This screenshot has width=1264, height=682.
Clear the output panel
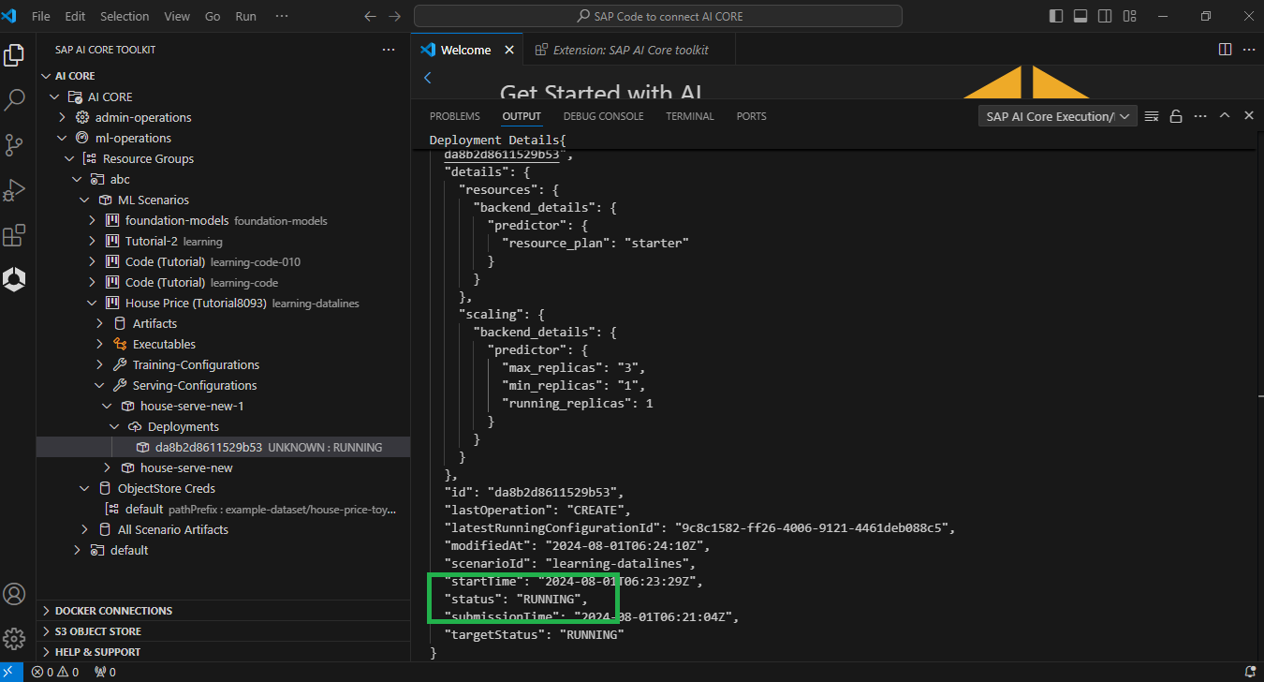coord(1152,116)
